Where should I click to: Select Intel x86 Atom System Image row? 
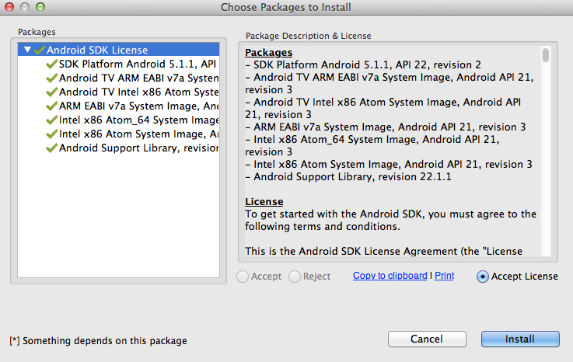tap(118, 134)
